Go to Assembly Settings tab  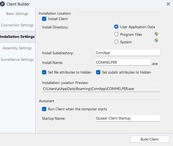pos(17,48)
